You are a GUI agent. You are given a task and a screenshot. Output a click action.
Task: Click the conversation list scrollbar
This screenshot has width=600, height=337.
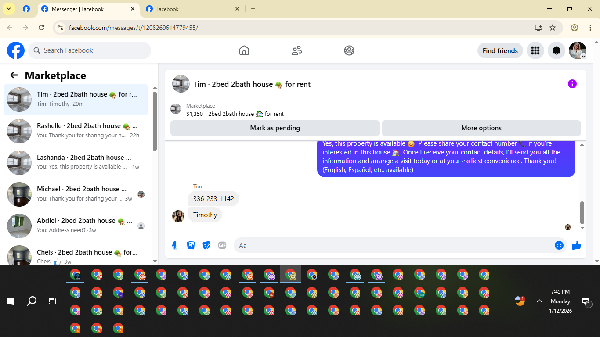(x=155, y=121)
